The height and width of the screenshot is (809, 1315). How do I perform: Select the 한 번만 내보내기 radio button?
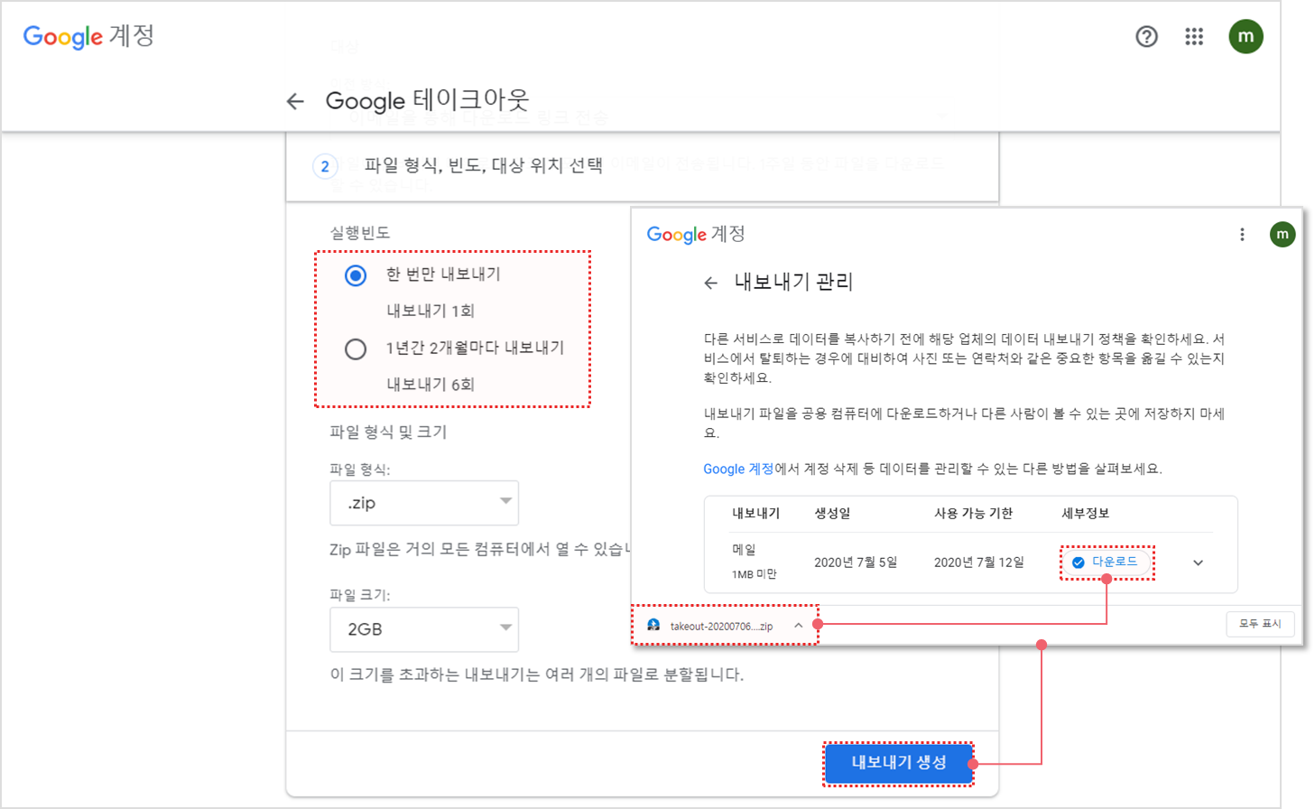click(x=356, y=275)
